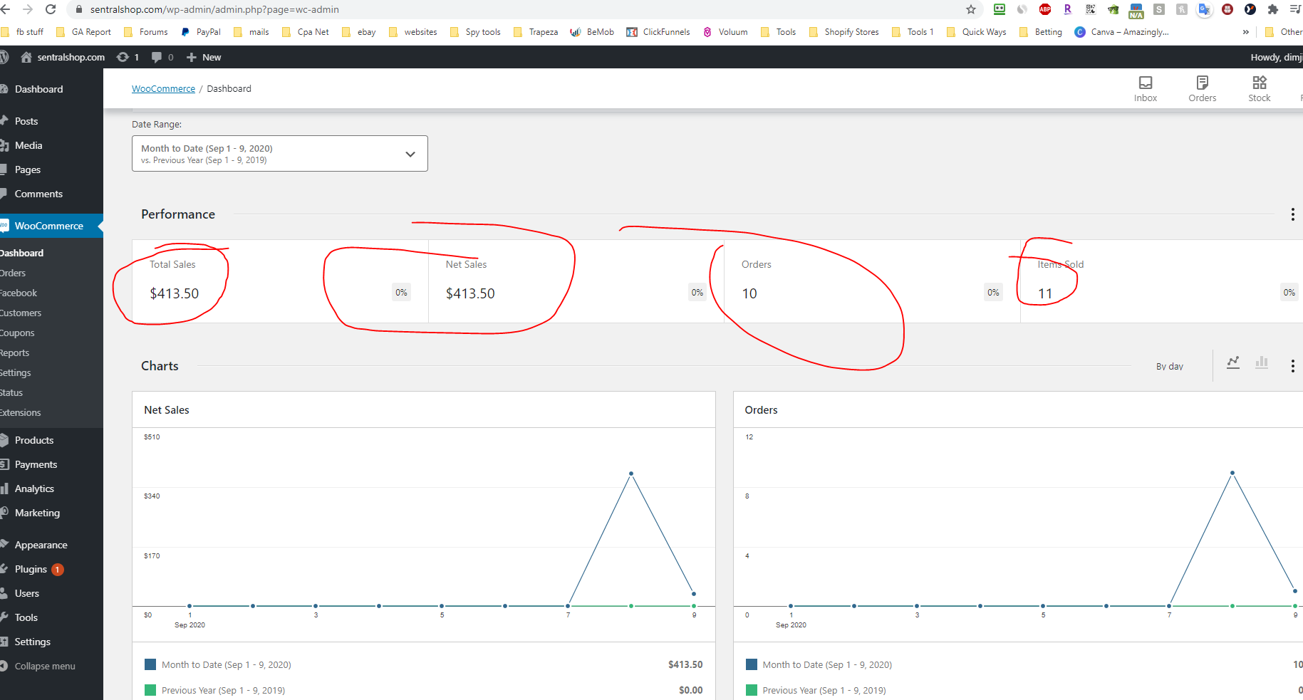Reload the page with browser refresh icon

tap(51, 9)
